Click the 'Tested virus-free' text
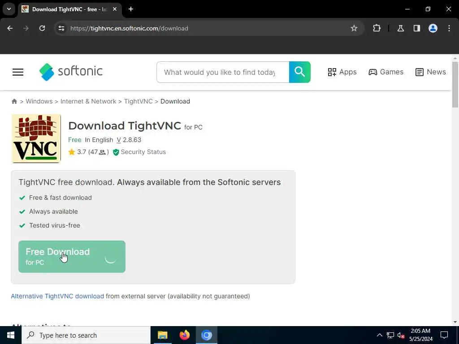The height and width of the screenshot is (344, 459). [x=54, y=225]
